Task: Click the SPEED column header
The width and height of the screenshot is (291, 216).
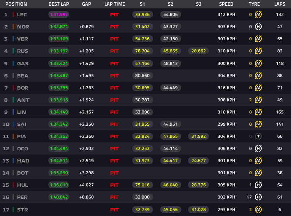Action: [x=226, y=4]
